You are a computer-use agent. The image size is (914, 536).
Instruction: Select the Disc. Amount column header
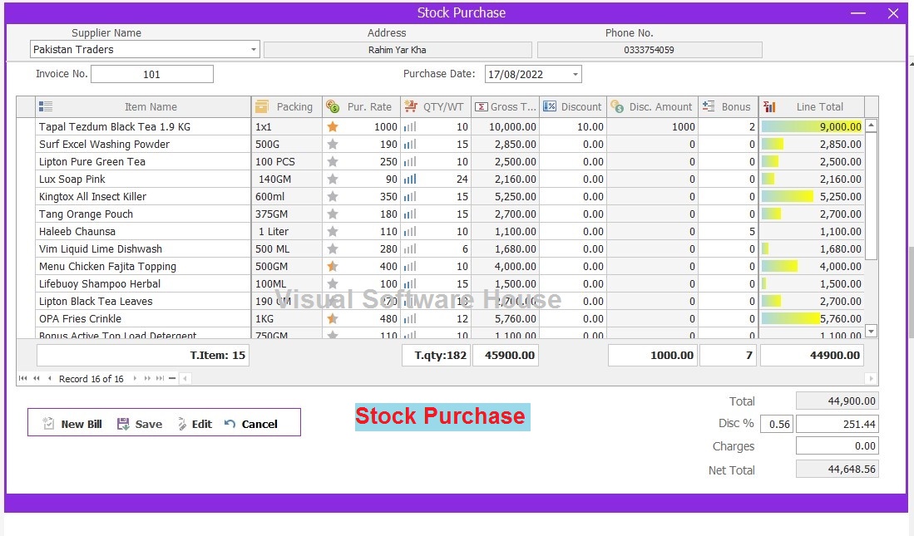coord(652,106)
